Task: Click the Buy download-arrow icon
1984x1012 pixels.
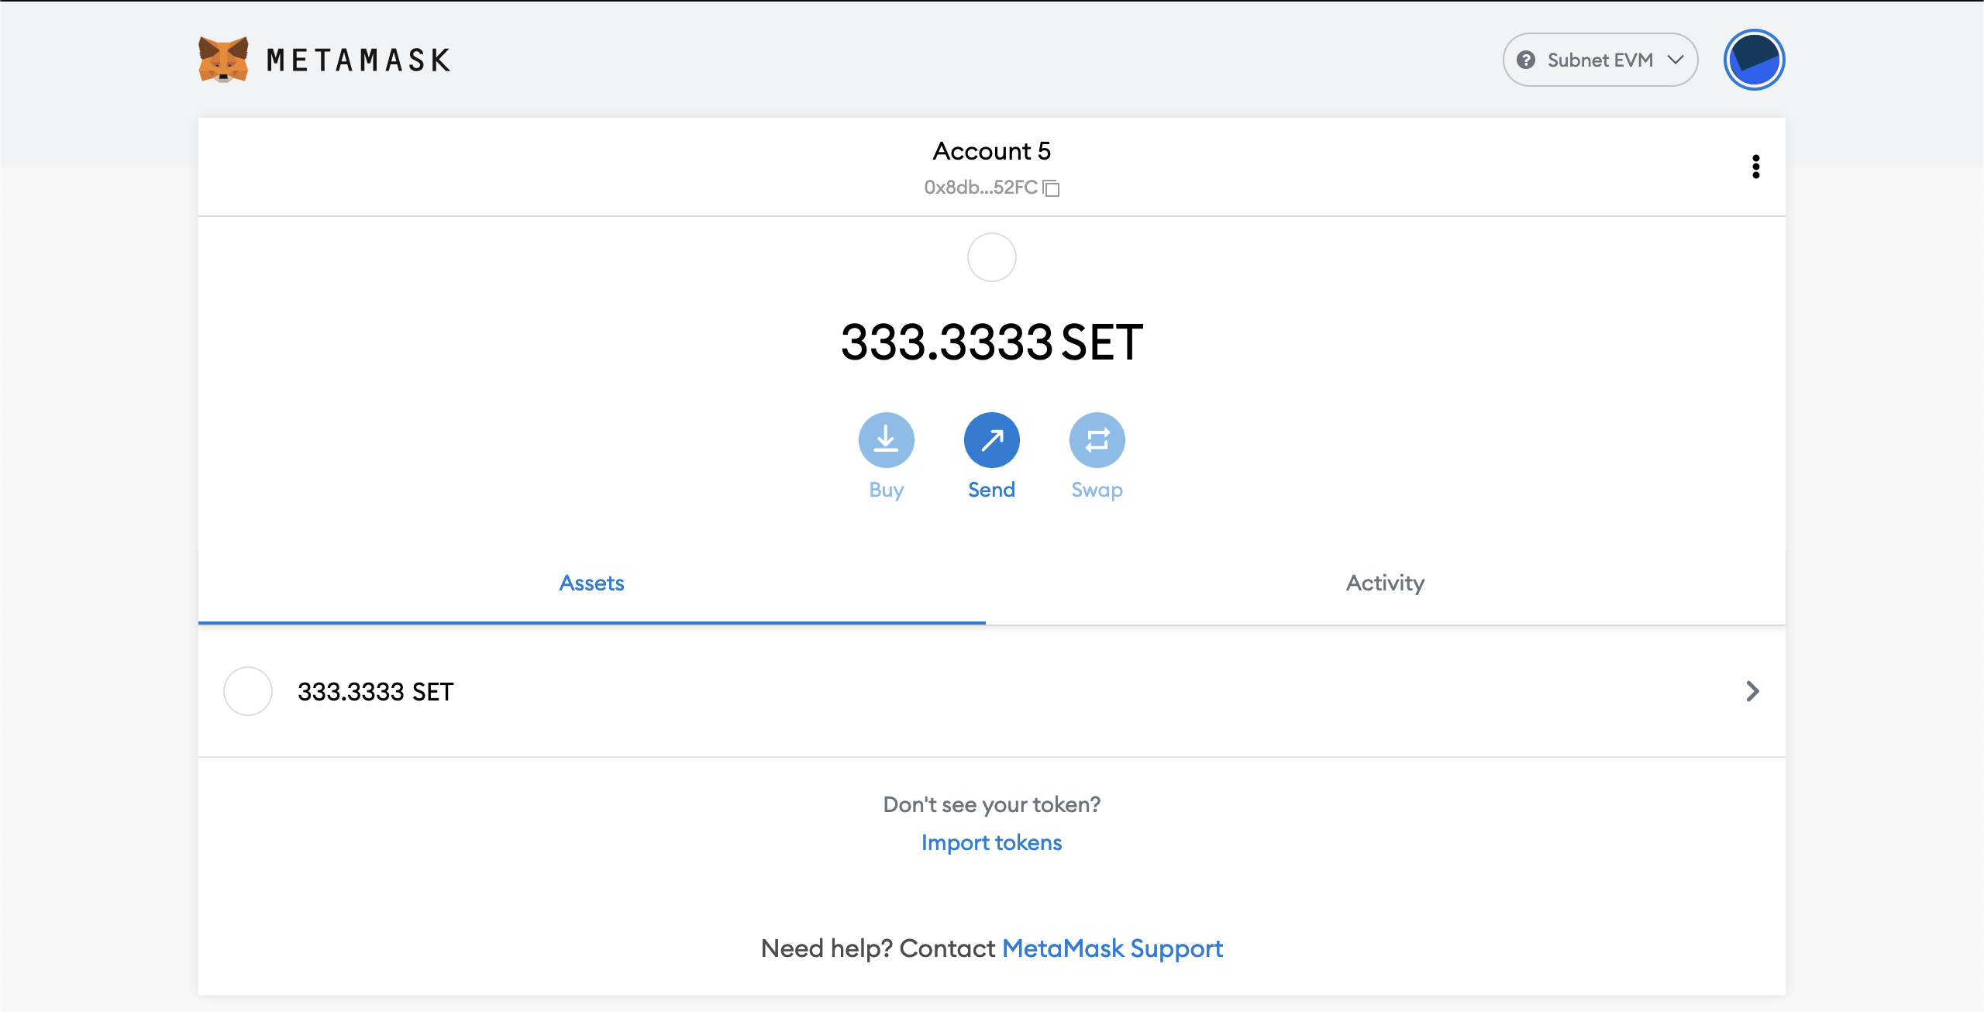Action: pos(886,440)
